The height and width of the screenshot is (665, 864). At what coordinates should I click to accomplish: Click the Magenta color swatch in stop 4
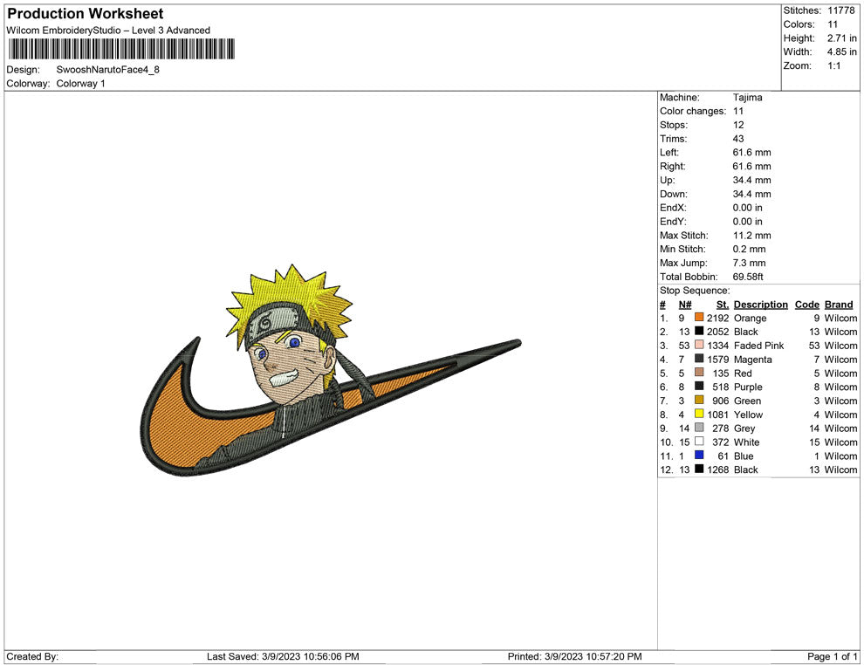pyautogui.click(x=699, y=359)
